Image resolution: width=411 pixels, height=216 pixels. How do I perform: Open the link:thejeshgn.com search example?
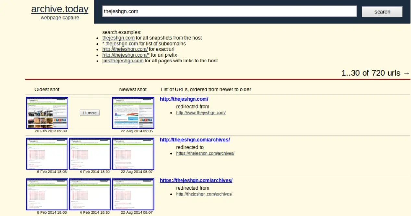click(x=123, y=61)
